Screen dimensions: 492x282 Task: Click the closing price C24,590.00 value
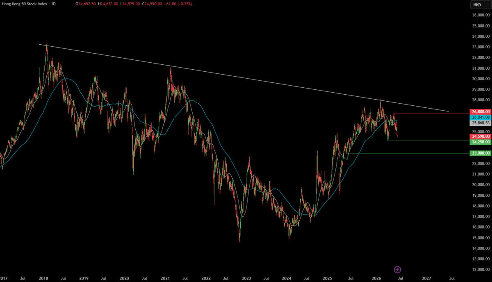[151, 4]
